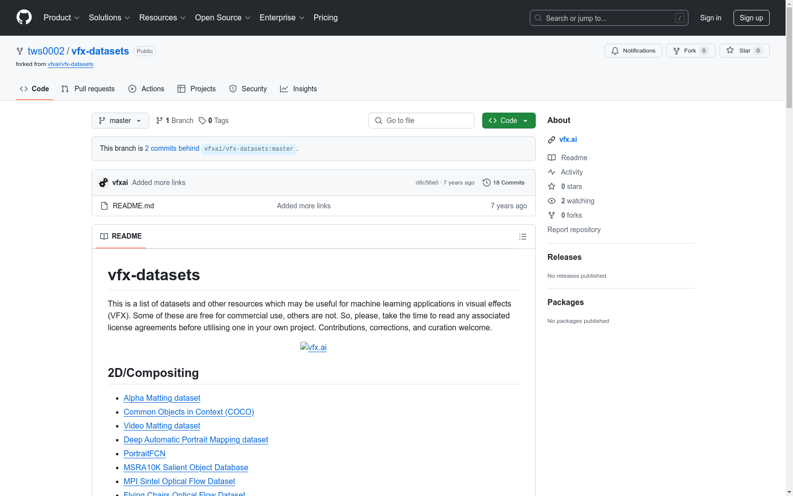793x496 pixels.
Task: Switch to the Insights tab
Action: (x=298, y=89)
